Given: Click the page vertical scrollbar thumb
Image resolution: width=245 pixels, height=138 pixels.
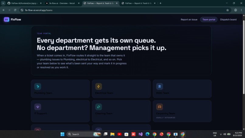Looking at the screenshot, I should 243,57.
